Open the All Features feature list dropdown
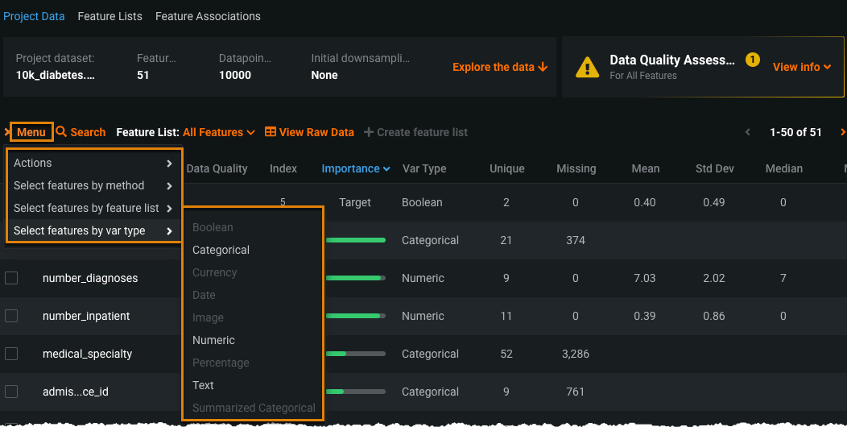Image resolution: width=847 pixels, height=427 pixels. [218, 132]
